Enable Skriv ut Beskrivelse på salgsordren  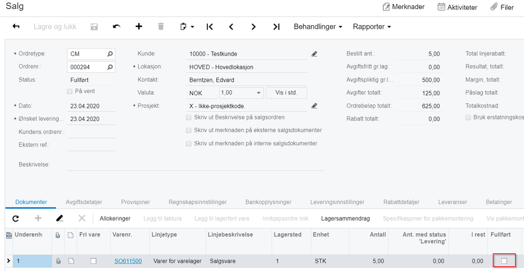[x=189, y=117]
